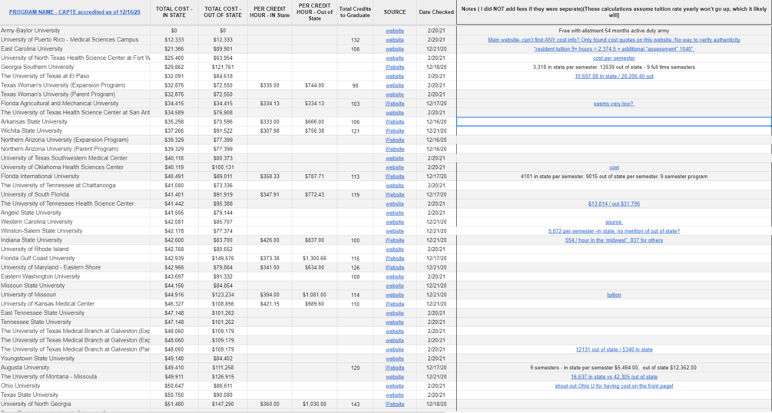
Task: Open the Website link for Wichita State University
Action: pos(394,131)
